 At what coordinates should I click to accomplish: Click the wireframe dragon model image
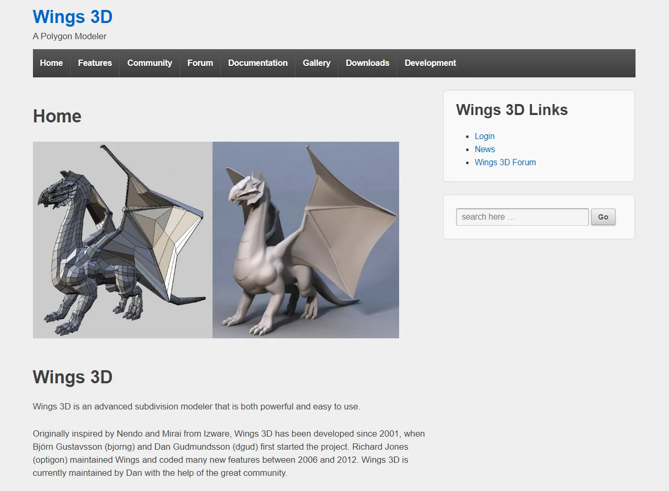pos(122,239)
